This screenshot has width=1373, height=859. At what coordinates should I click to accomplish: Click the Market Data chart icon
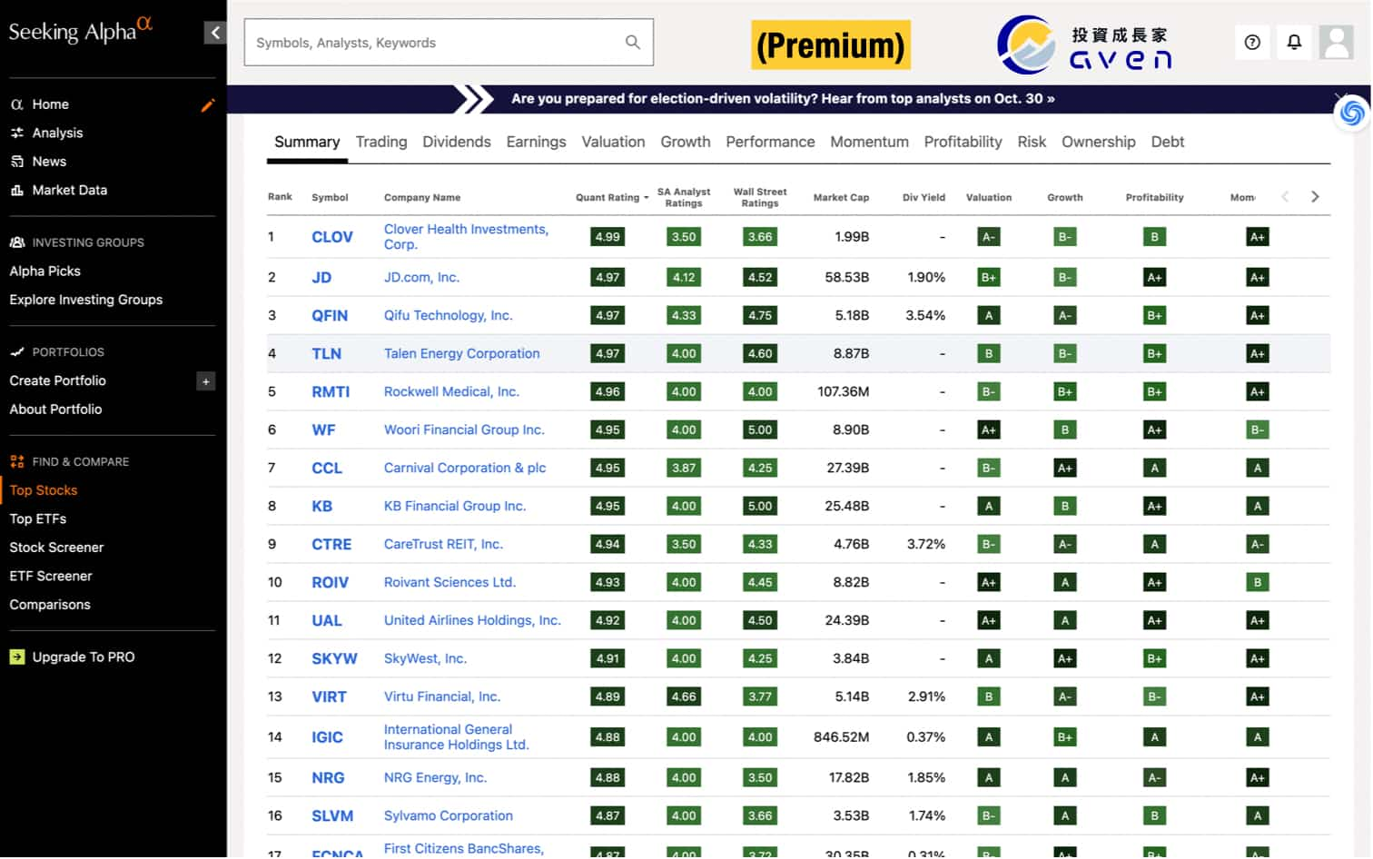click(x=16, y=191)
